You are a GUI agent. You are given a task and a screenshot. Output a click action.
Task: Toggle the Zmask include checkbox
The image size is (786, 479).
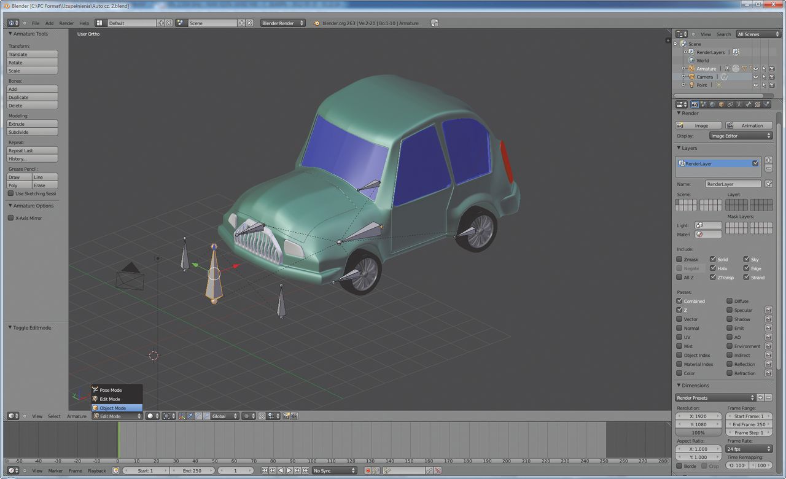coord(679,259)
